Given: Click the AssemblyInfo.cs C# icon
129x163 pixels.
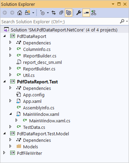Looking at the screenshot, I should (19, 107).
